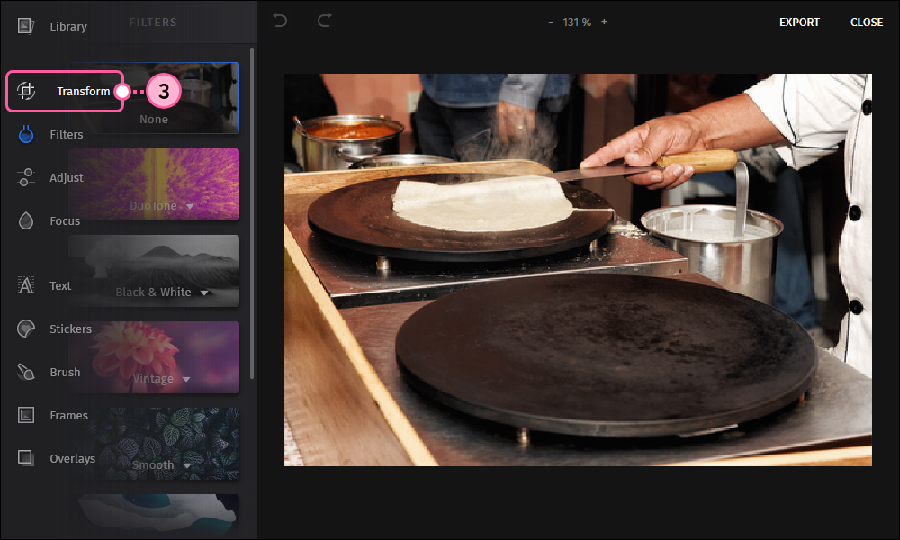
Task: Click the 131 % zoom value
Action: pyautogui.click(x=577, y=22)
